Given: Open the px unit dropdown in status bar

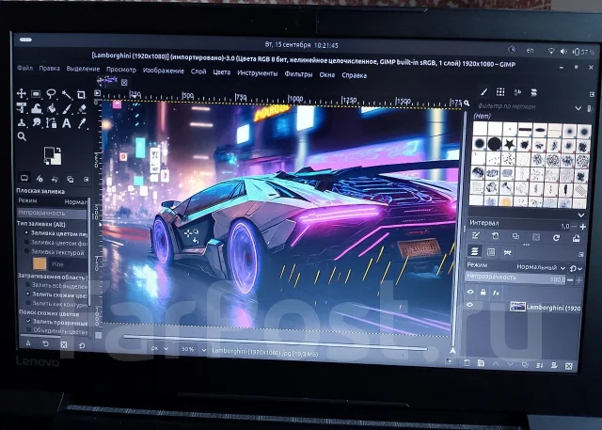Looking at the screenshot, I should (159, 348).
